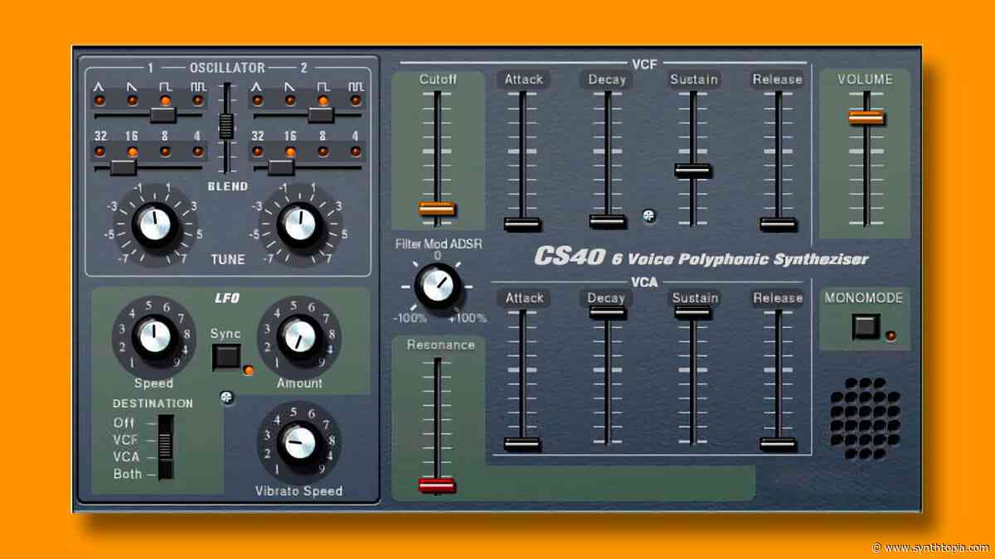Set LFO destination to VCA
This screenshot has height=559, width=995.
tap(127, 457)
